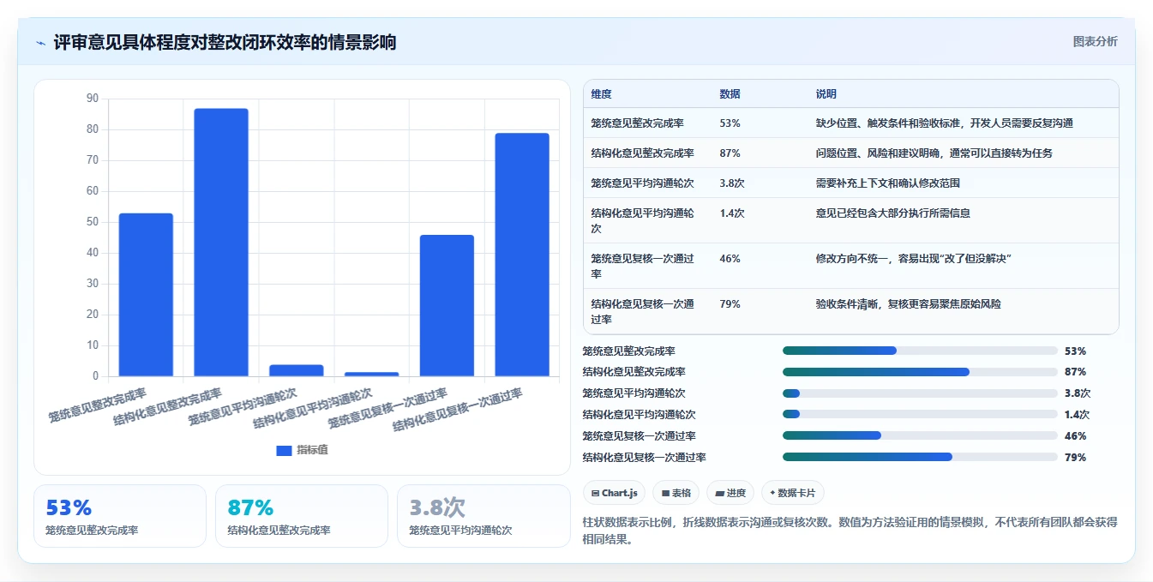Image resolution: width=1153 pixels, height=582 pixels.
Task: Click the 46% value in the table
Action: tap(730, 258)
